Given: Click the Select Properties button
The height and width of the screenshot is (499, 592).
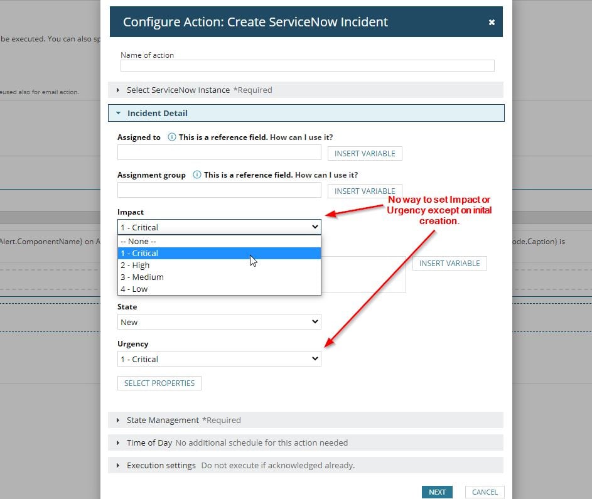Looking at the screenshot, I should point(159,383).
